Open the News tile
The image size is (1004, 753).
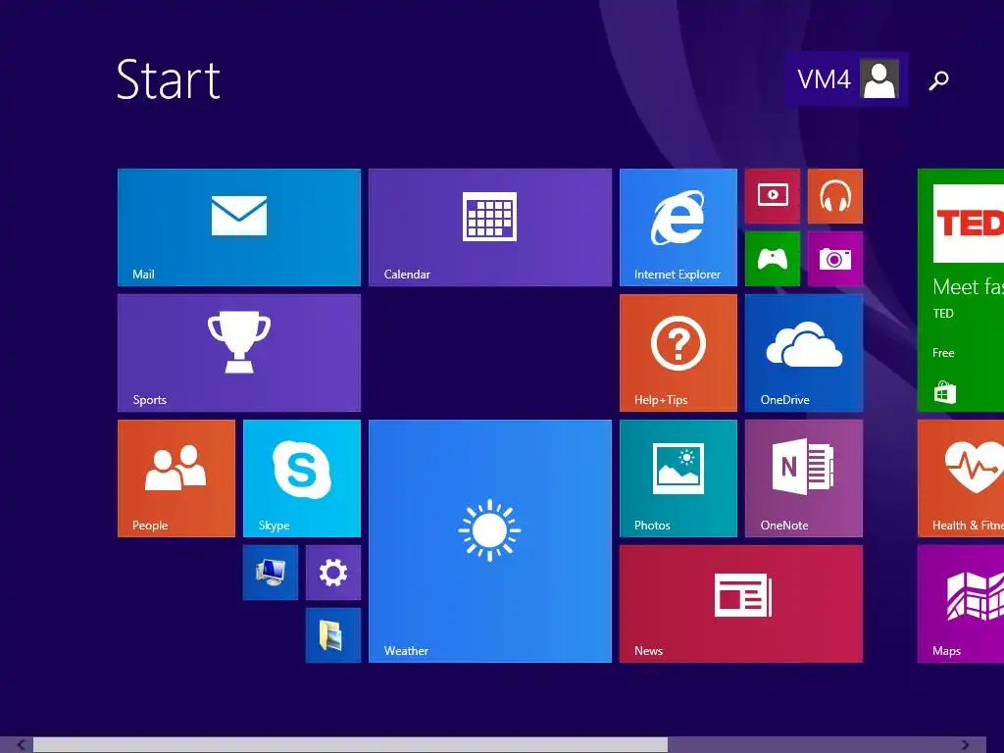[x=741, y=604]
